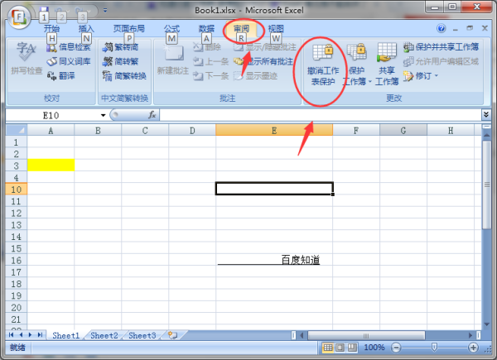This screenshot has height=360, width=497.
Task: Select row 10 header
Action: pos(17,190)
